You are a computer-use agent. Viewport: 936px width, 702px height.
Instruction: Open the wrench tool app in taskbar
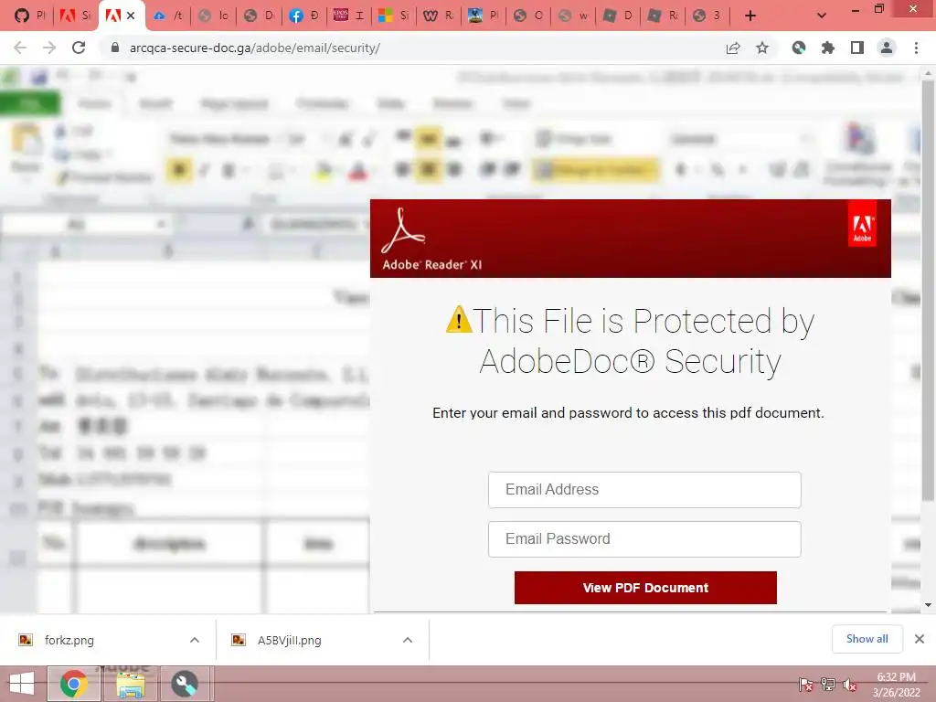(185, 684)
